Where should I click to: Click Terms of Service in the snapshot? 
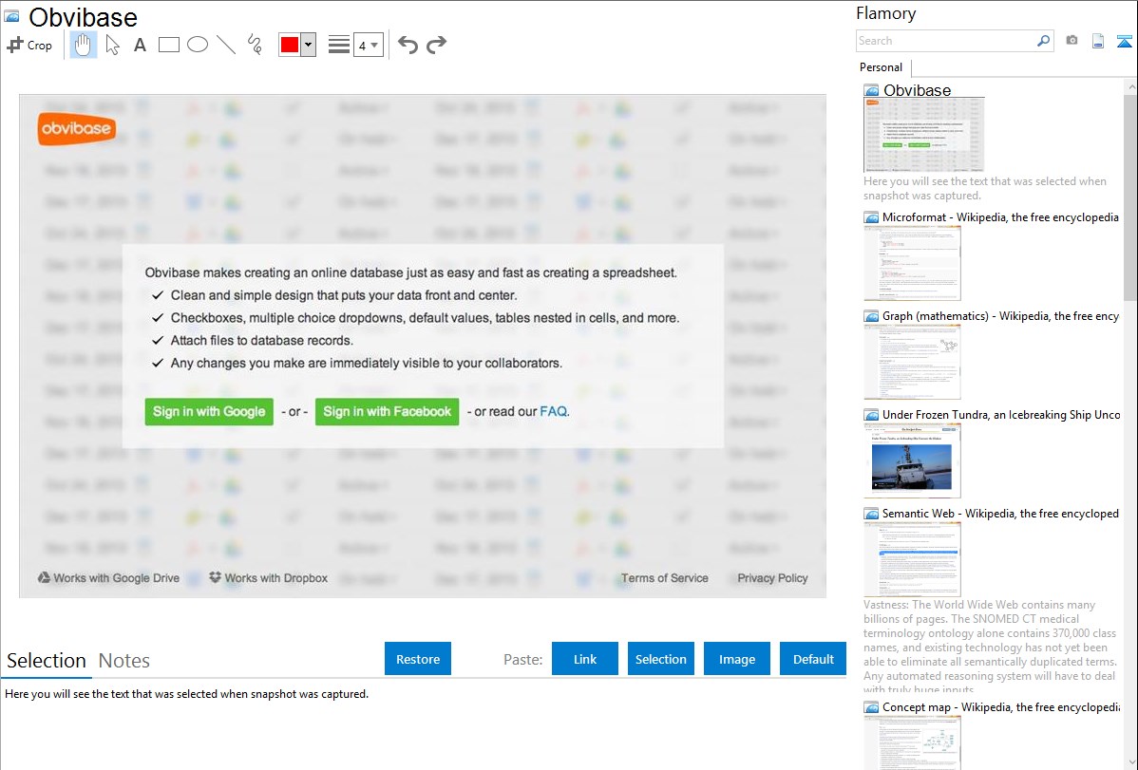click(x=665, y=577)
